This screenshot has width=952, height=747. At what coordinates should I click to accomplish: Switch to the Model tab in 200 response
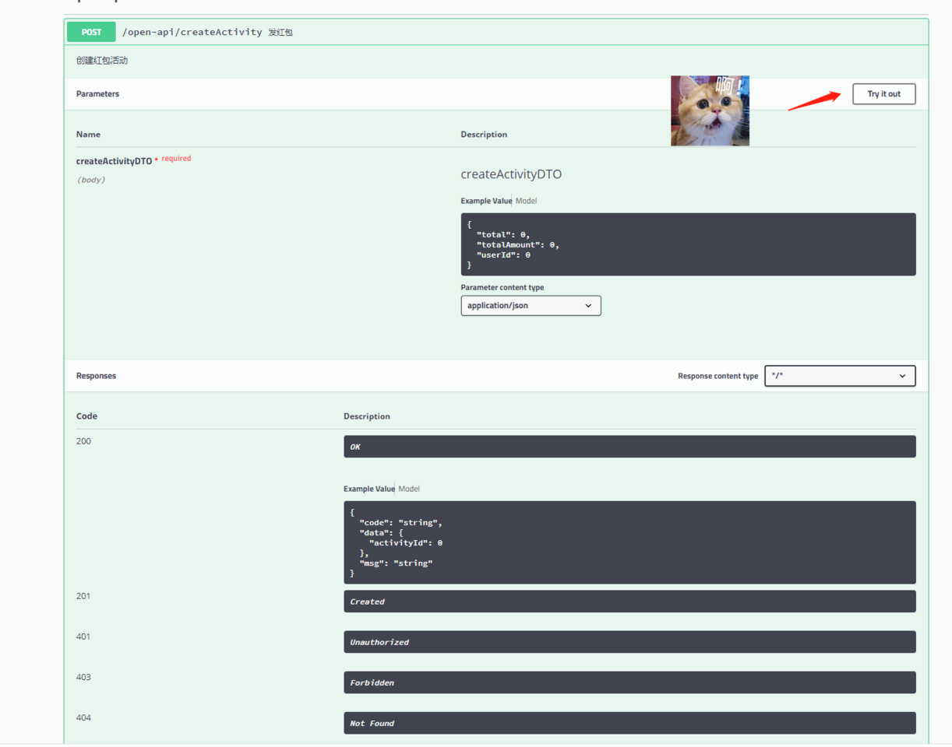click(x=409, y=489)
